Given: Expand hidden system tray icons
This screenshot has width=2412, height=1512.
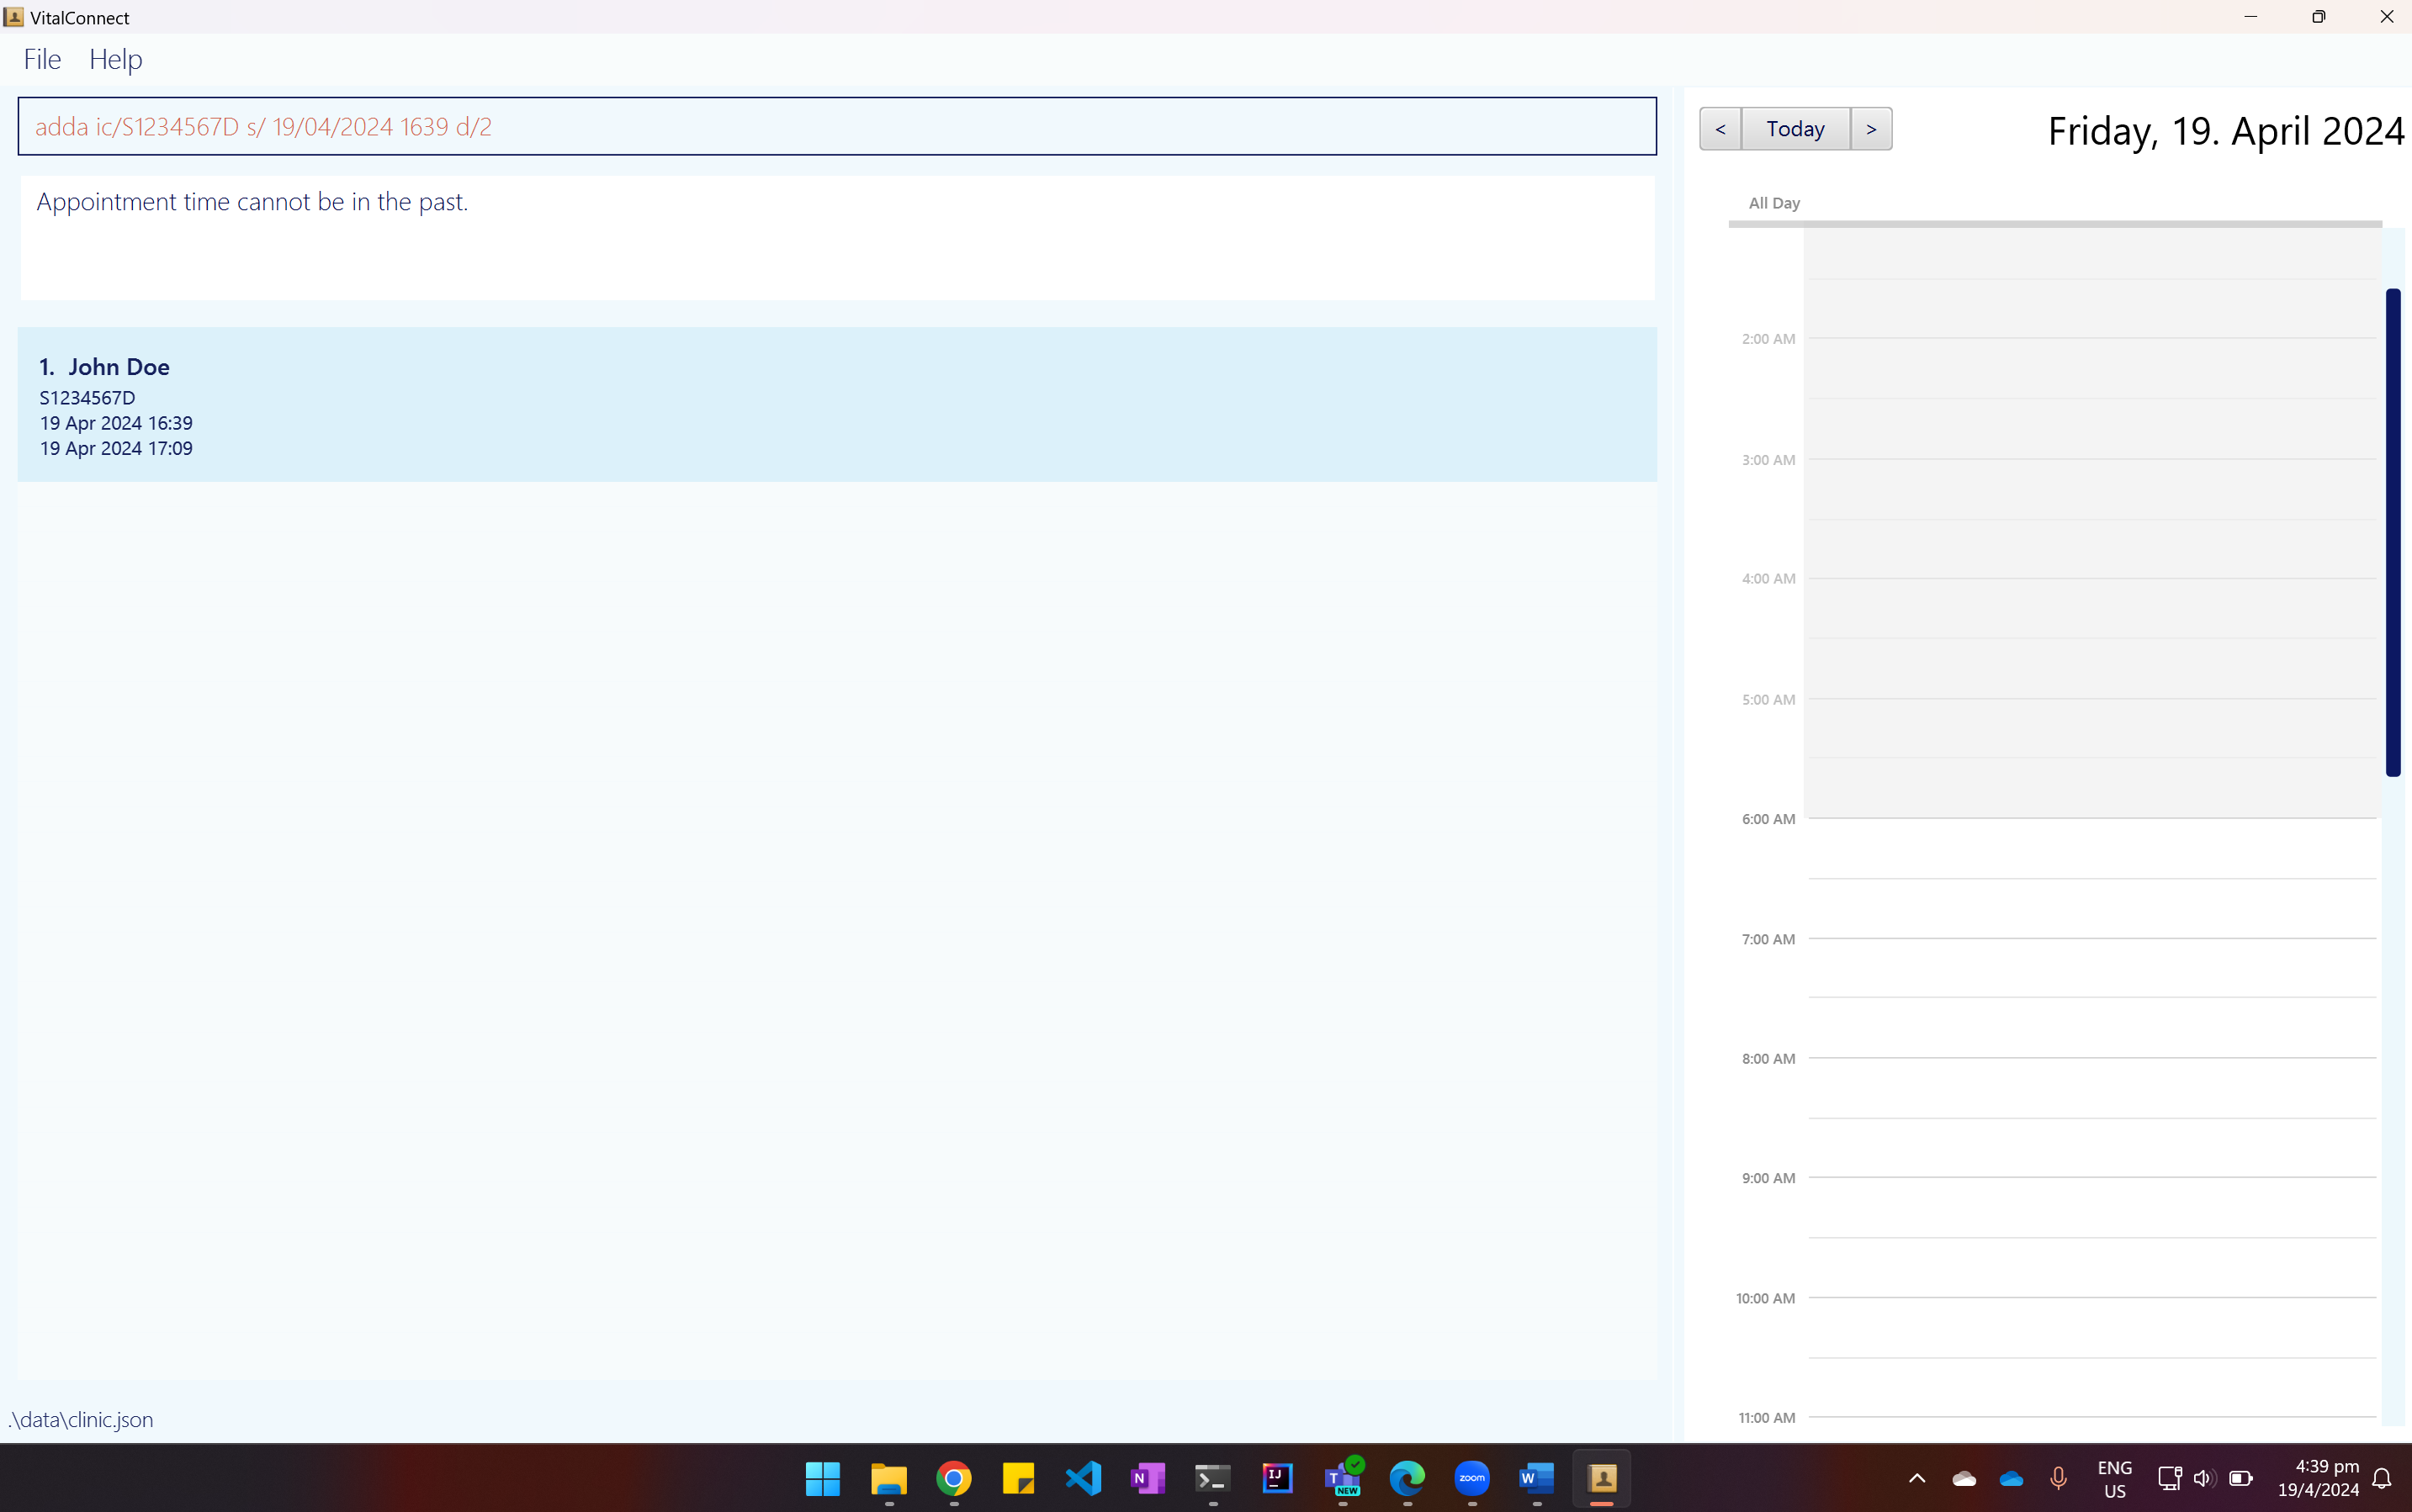Looking at the screenshot, I should pyautogui.click(x=1916, y=1478).
